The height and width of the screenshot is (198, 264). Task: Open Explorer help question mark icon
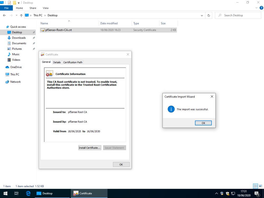tap(261, 8)
